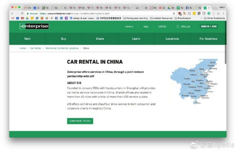Switch to the Gmail browser tab
Screen dimensions: 235x150
28,8
